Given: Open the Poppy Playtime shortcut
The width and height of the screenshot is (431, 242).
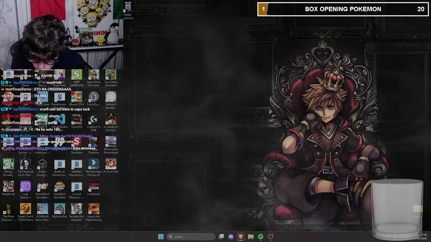Looking at the screenshot, I should click(x=94, y=145).
